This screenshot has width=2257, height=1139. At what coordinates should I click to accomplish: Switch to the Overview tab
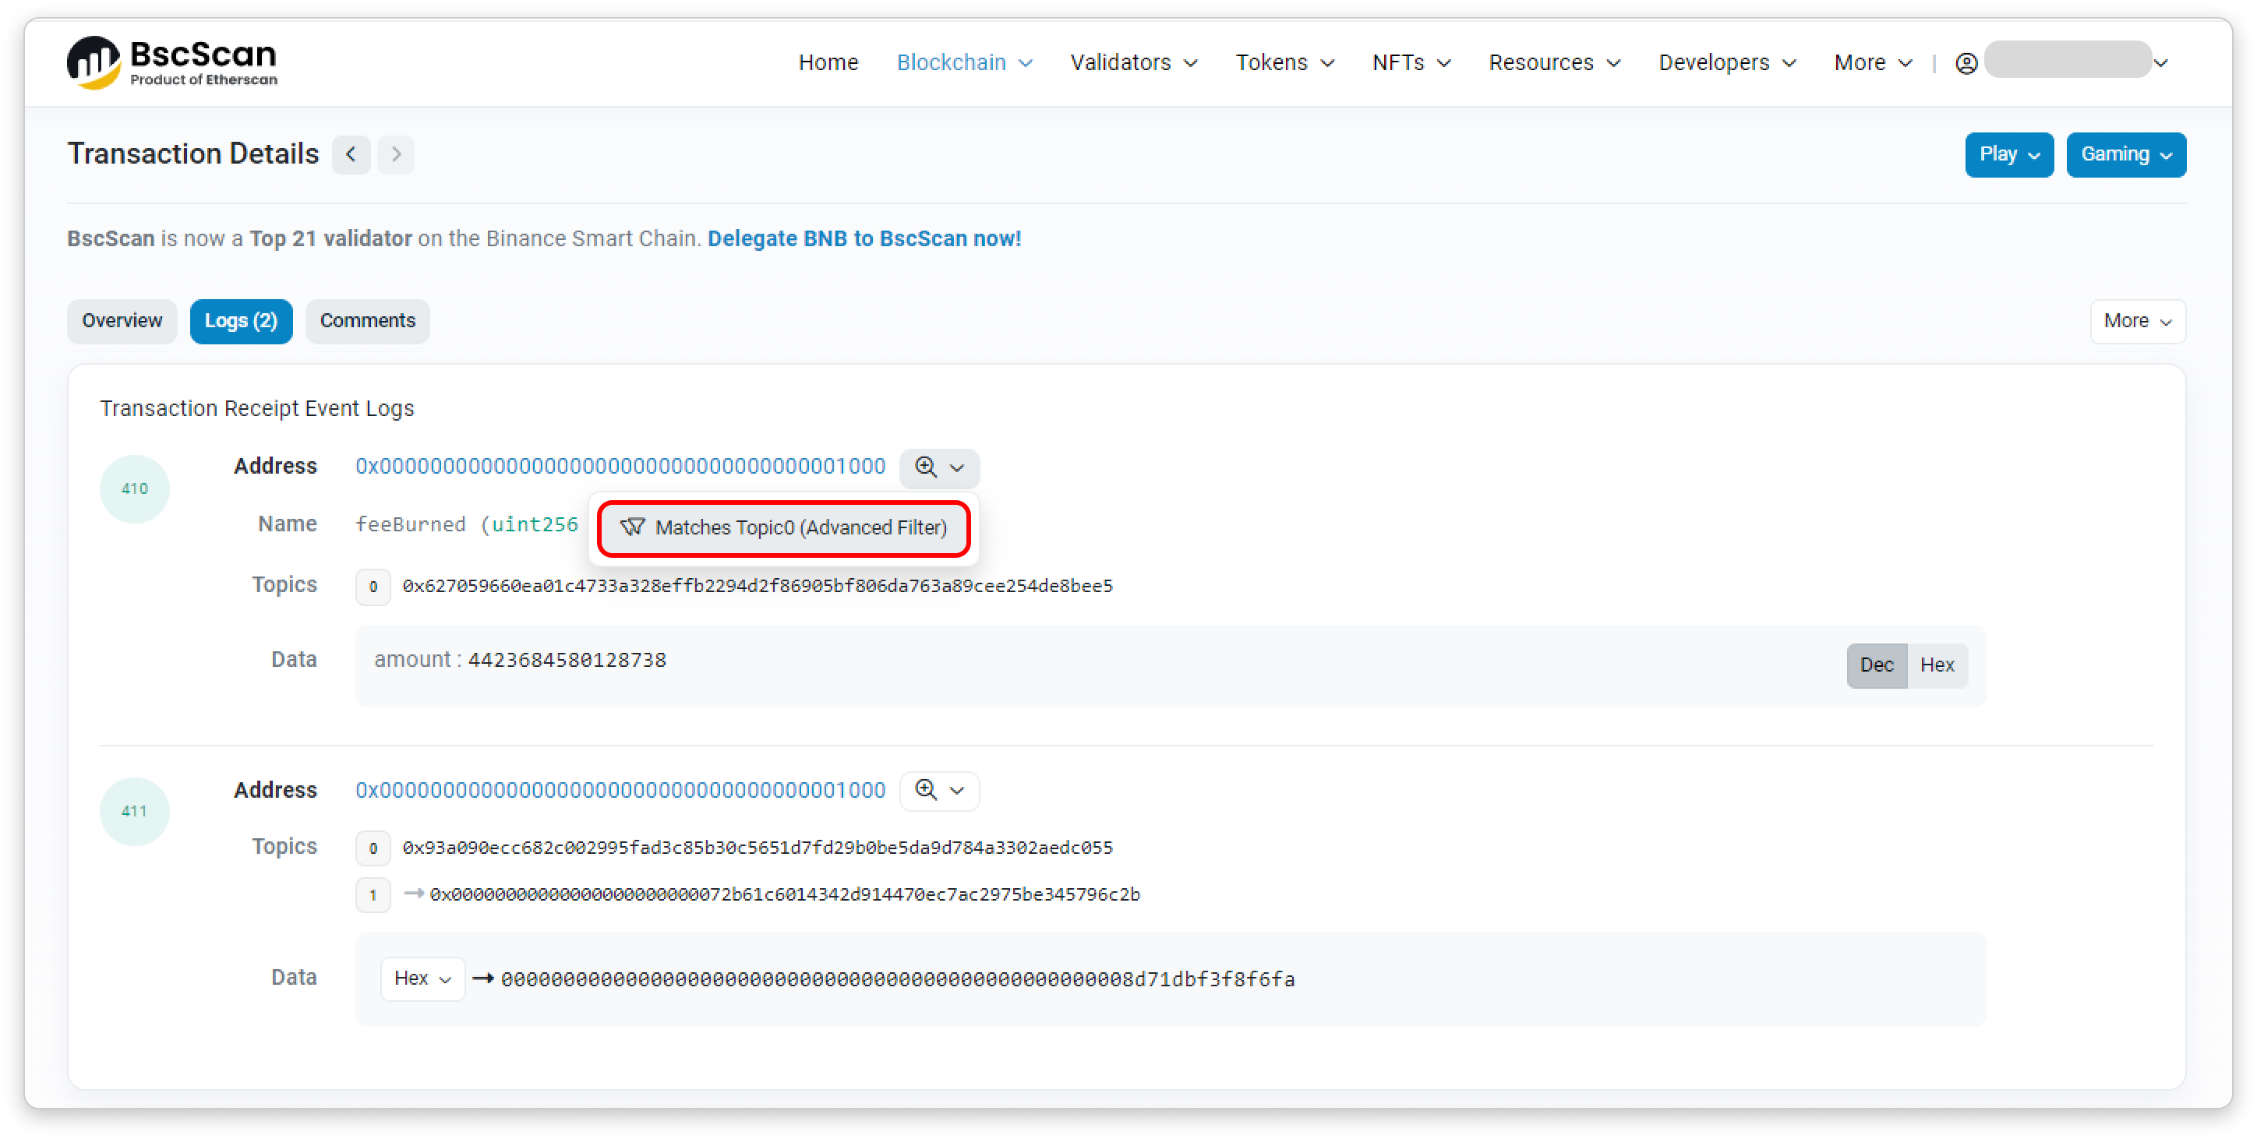click(122, 322)
